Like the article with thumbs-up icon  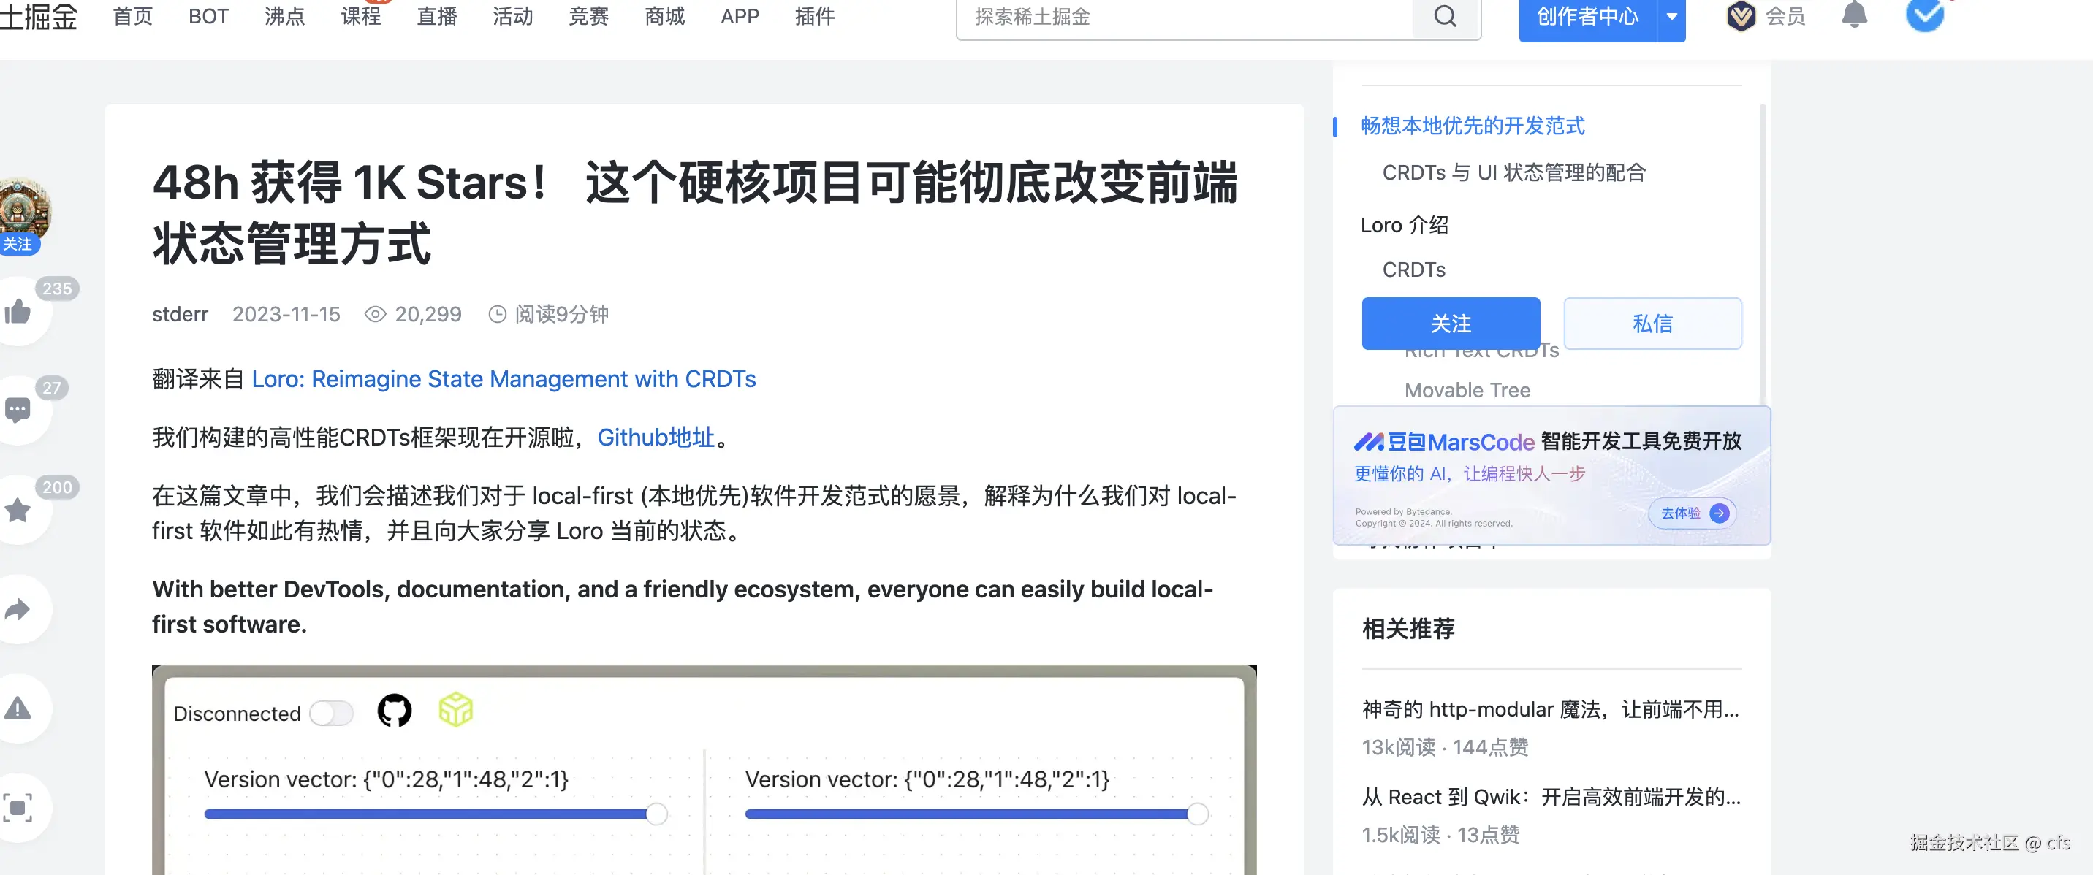tap(19, 315)
